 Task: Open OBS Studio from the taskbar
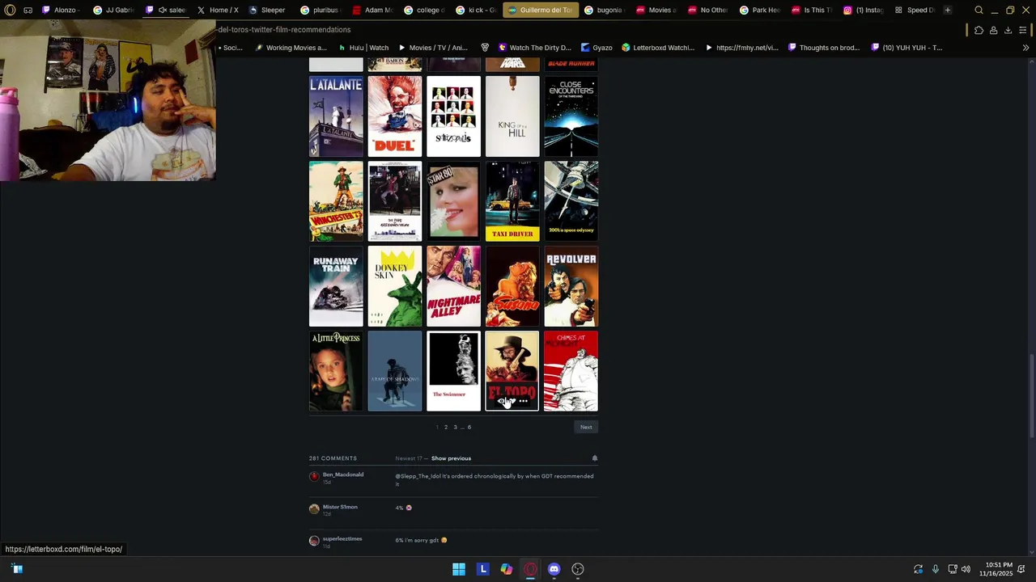tap(578, 569)
